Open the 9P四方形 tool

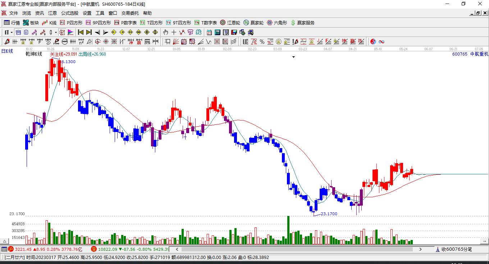(x=98, y=23)
